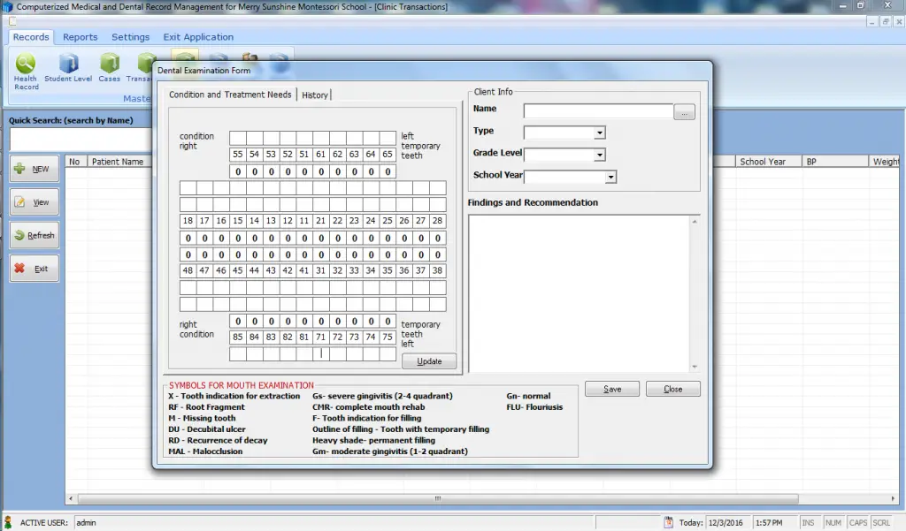Toggle the NUM lock indicator
Image resolution: width=906 pixels, height=531 pixels.
(x=833, y=522)
